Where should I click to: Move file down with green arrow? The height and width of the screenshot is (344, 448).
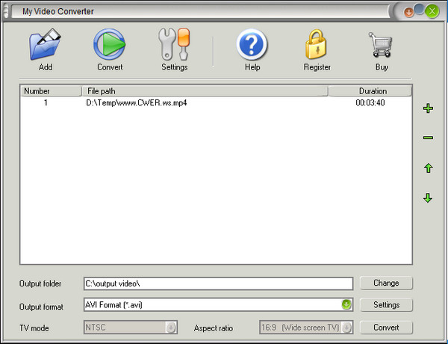(428, 198)
